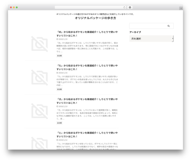Click the site tagline text above the title
Screen dimensions: 191x161
click(95, 14)
